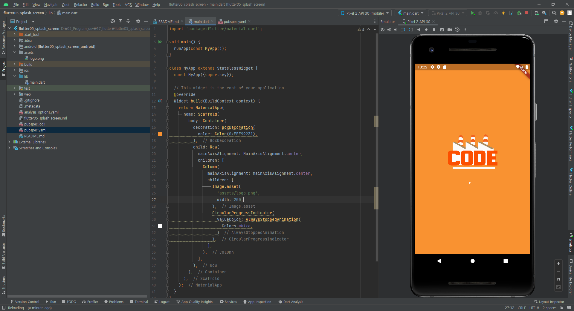Expand the build folder
The height and width of the screenshot is (311, 574).
point(15,64)
